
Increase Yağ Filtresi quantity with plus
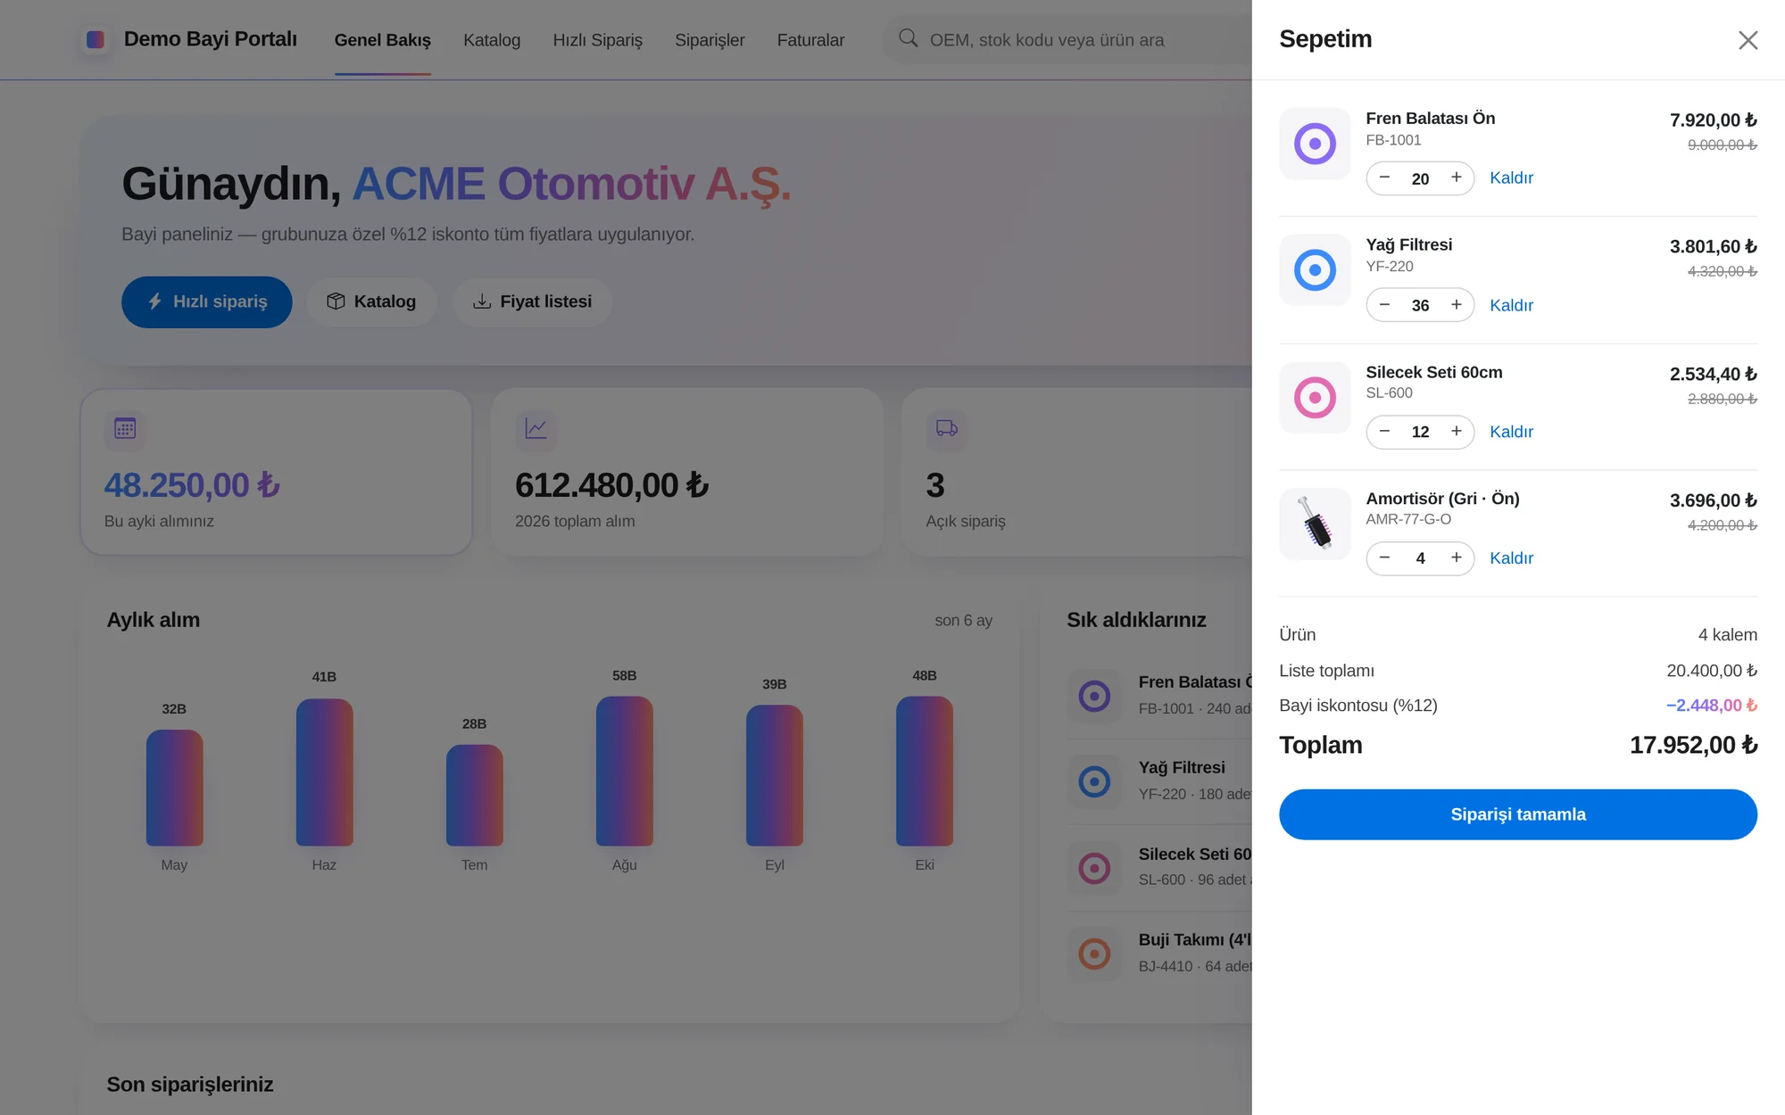coord(1456,305)
